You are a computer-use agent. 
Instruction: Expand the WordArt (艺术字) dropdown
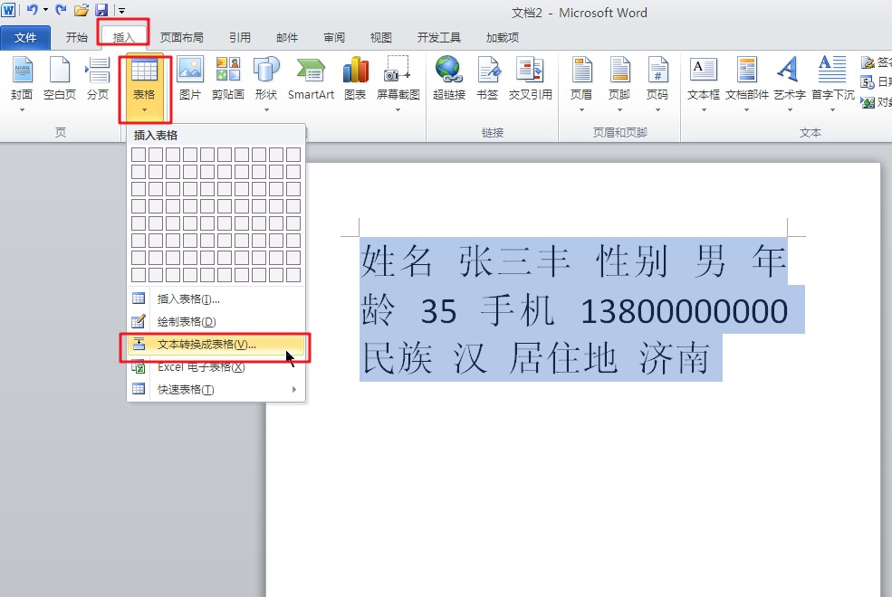[x=789, y=86]
